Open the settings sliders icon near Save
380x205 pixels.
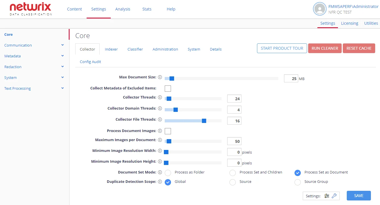(x=327, y=196)
